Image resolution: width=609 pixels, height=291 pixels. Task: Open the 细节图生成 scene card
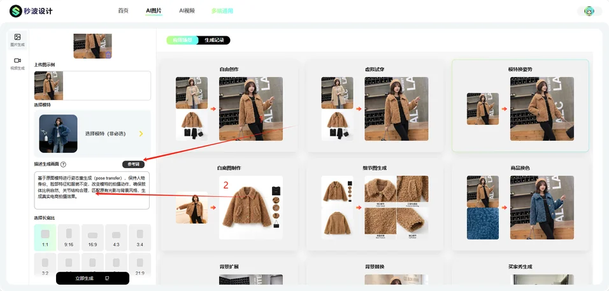tap(375, 204)
